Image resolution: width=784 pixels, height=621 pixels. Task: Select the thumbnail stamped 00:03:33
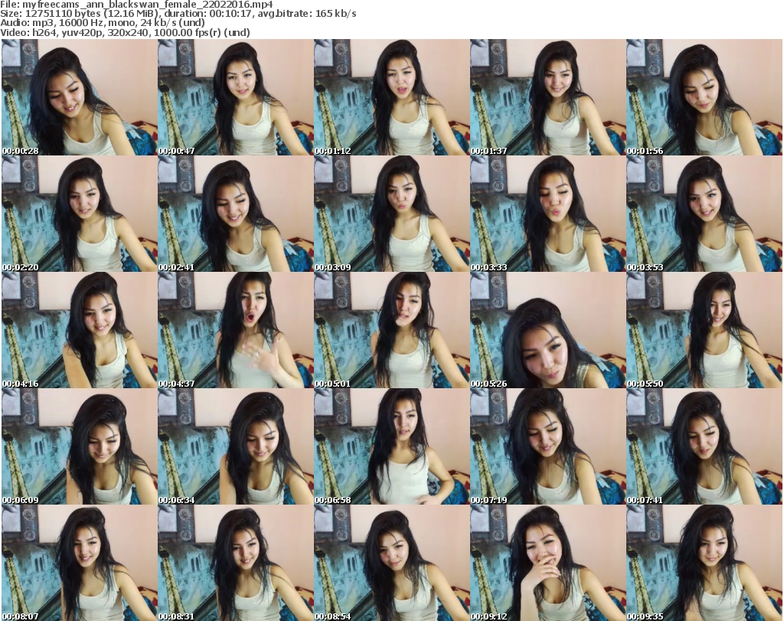click(547, 214)
